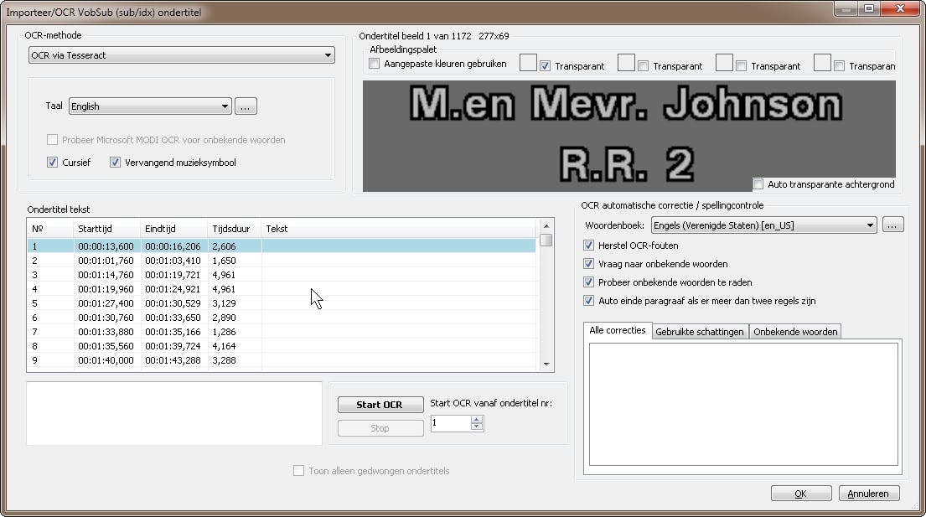Switch to Alle correcties tab
Image resolution: width=926 pixels, height=517 pixels.
[618, 330]
